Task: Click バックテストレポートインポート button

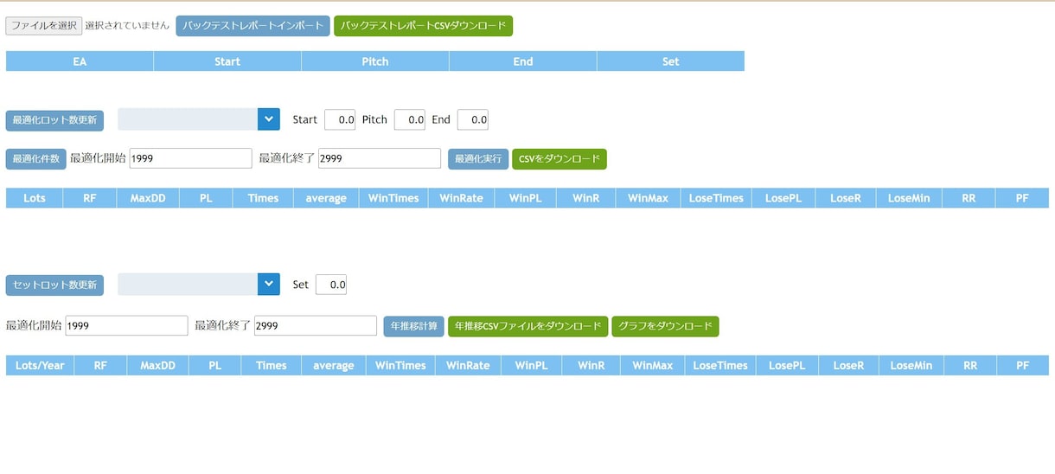Action: click(x=253, y=26)
